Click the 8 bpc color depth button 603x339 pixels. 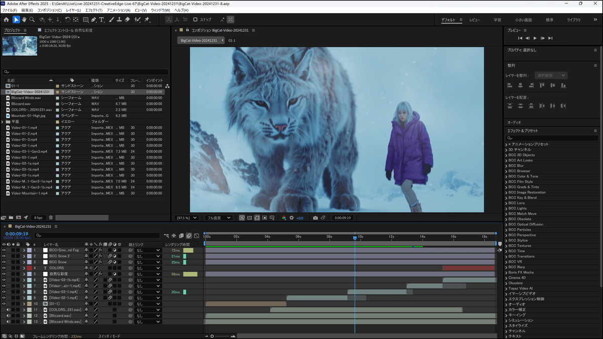pos(38,217)
